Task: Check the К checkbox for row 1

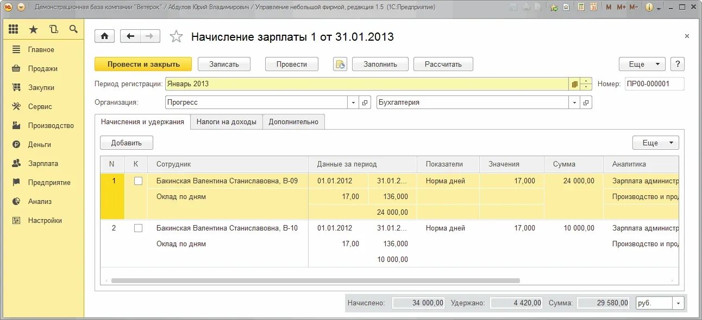Action: coord(138,182)
